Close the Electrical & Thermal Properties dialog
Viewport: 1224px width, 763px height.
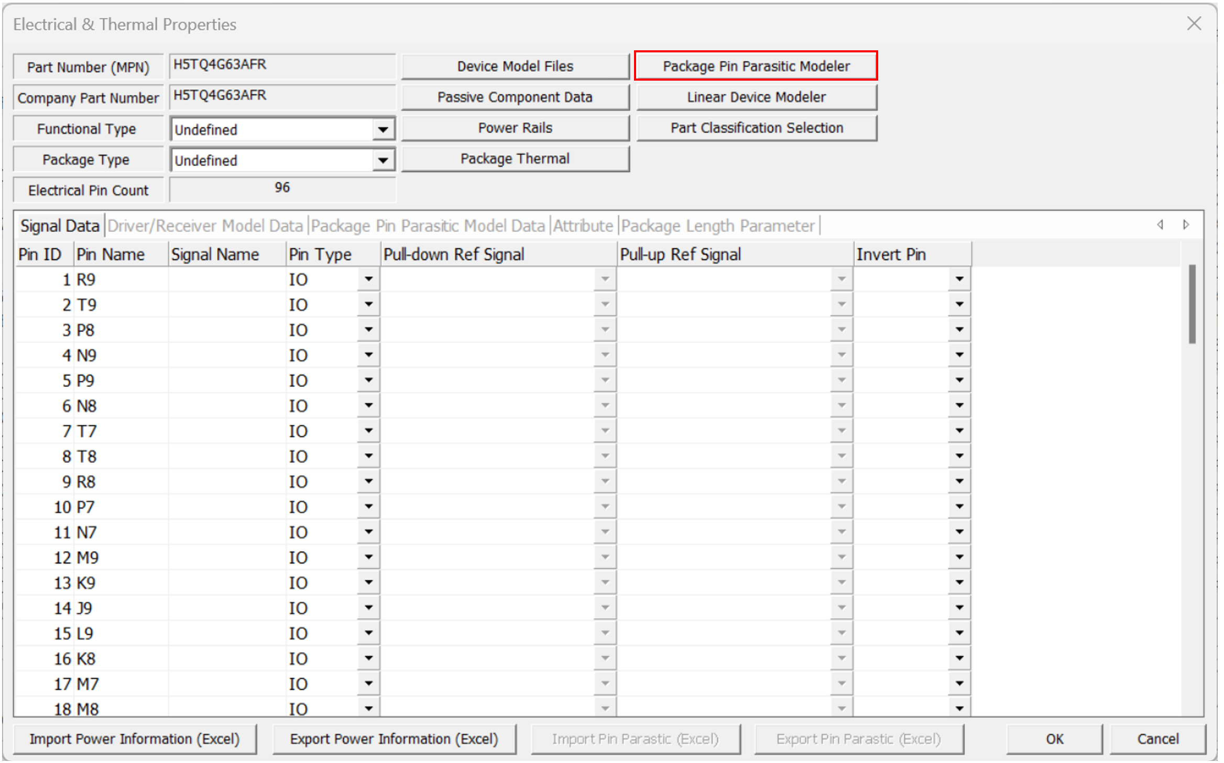click(1194, 24)
